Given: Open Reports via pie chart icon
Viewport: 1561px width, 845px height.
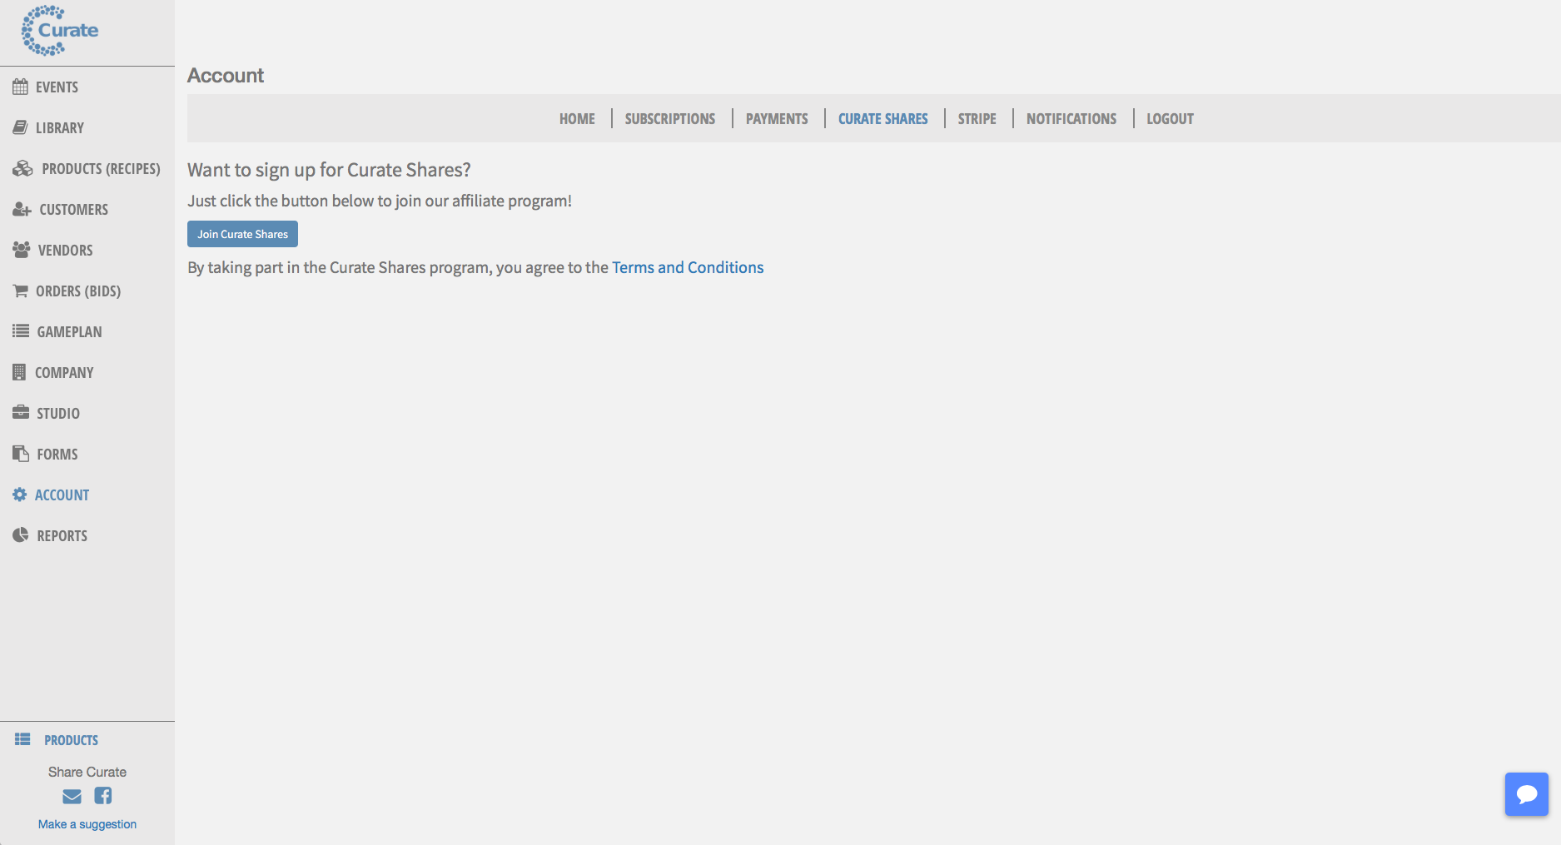Looking at the screenshot, I should [21, 535].
